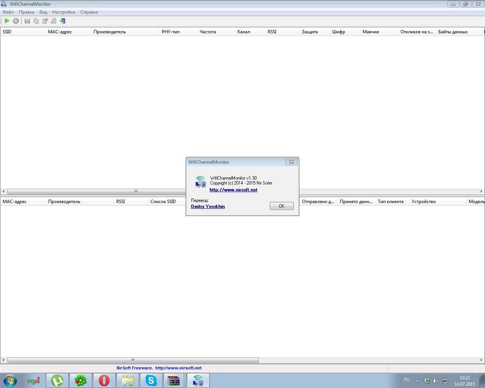Open the Справка menu
This screenshot has height=388, width=485.
point(89,12)
